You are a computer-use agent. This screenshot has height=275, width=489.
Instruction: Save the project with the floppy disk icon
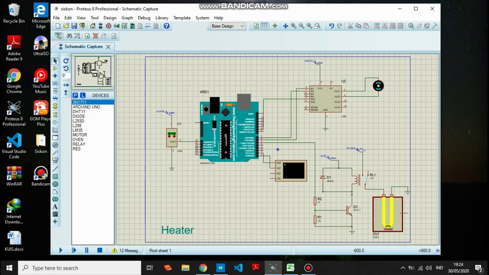point(74,26)
